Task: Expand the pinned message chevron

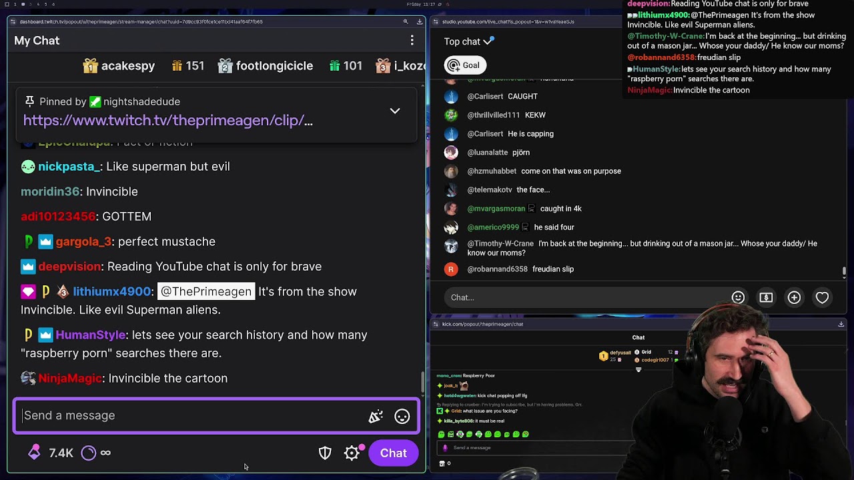Action: click(x=395, y=111)
